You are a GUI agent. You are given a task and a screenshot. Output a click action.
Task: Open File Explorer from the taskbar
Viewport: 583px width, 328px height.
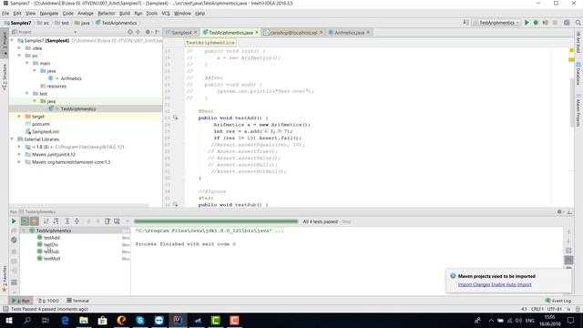click(x=84, y=320)
